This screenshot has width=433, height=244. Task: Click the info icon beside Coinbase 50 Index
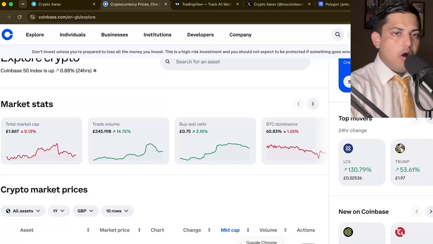(95, 71)
